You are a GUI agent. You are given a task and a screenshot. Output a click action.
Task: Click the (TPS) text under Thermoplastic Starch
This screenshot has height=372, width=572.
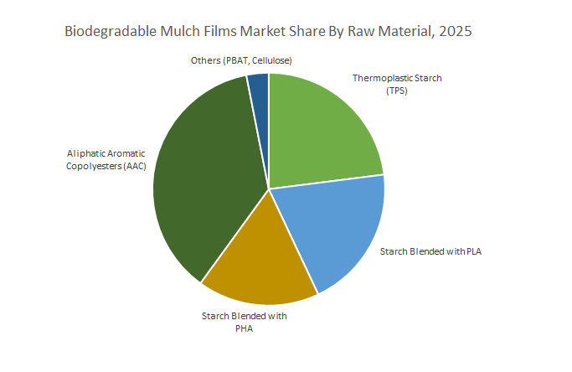pyautogui.click(x=396, y=90)
